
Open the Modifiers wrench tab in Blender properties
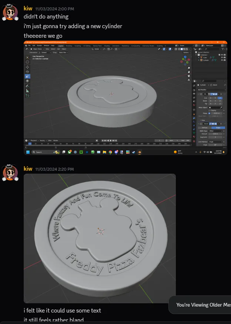point(194,118)
